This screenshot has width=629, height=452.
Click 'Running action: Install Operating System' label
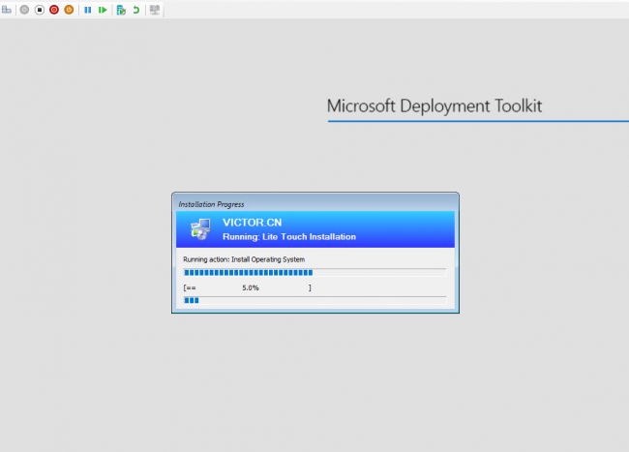click(244, 259)
